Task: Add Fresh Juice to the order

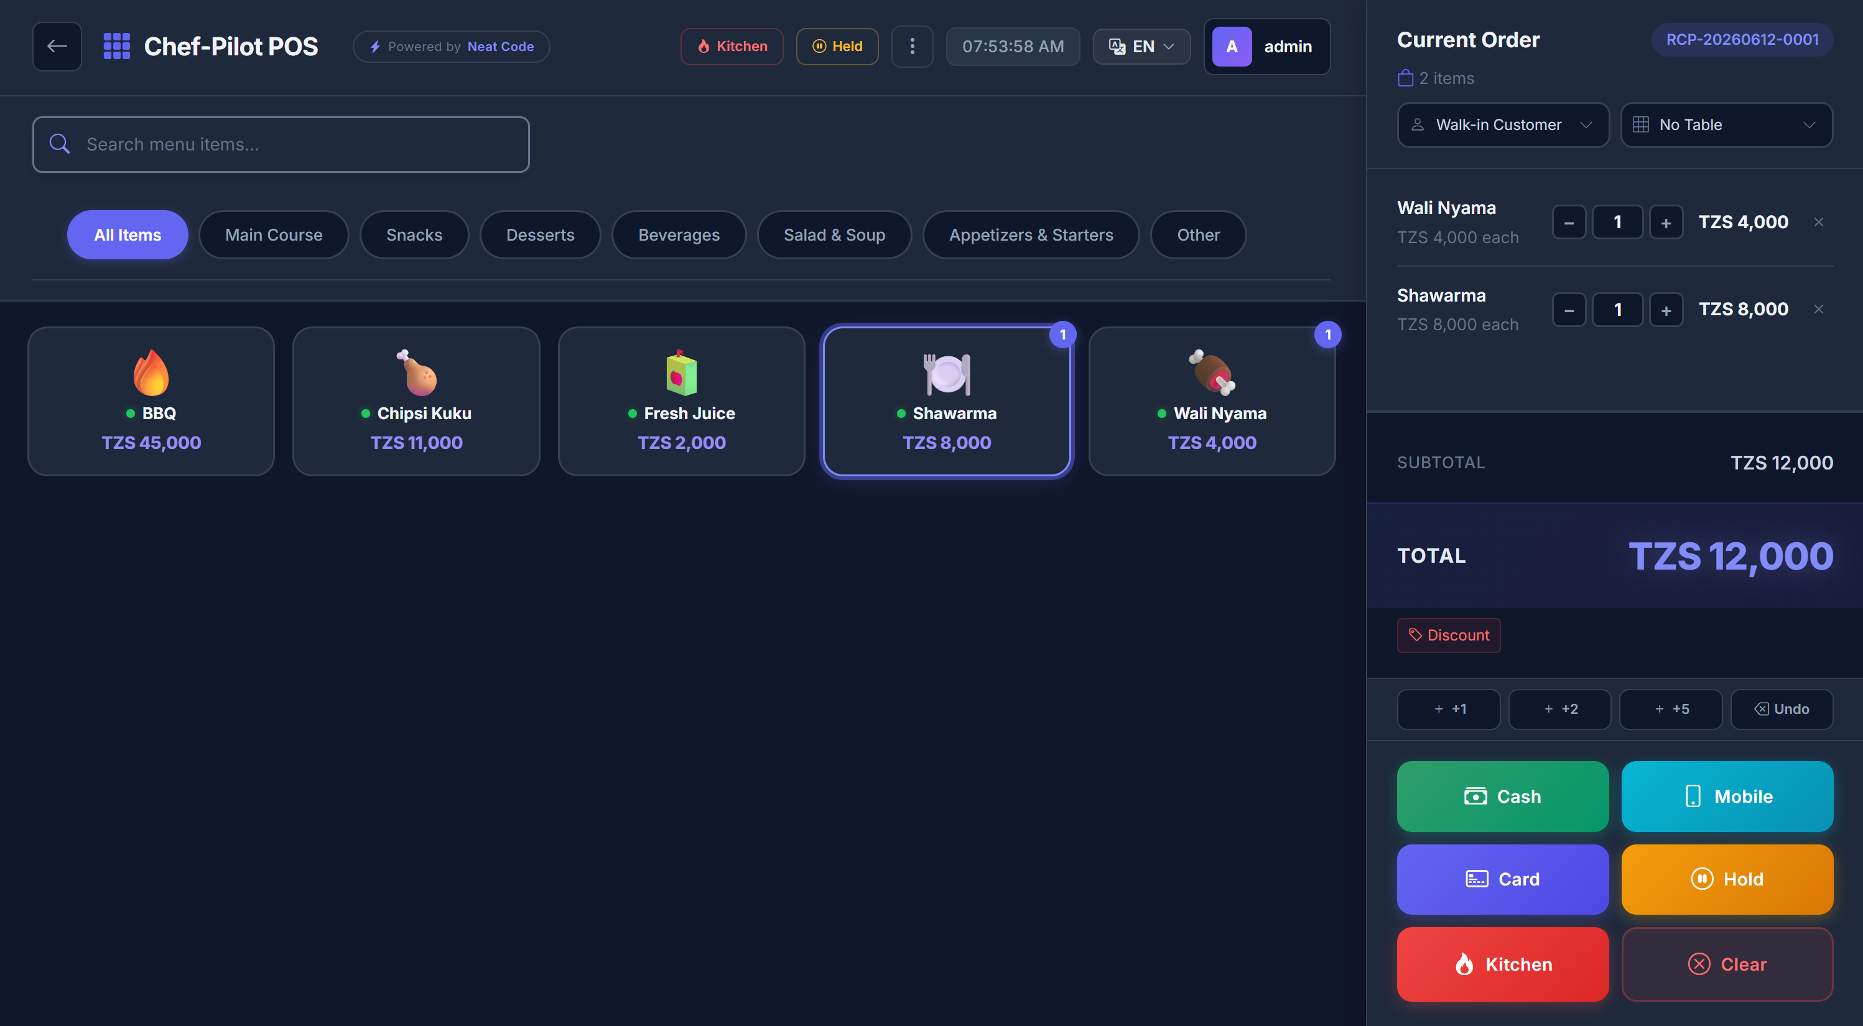Action: click(x=681, y=401)
